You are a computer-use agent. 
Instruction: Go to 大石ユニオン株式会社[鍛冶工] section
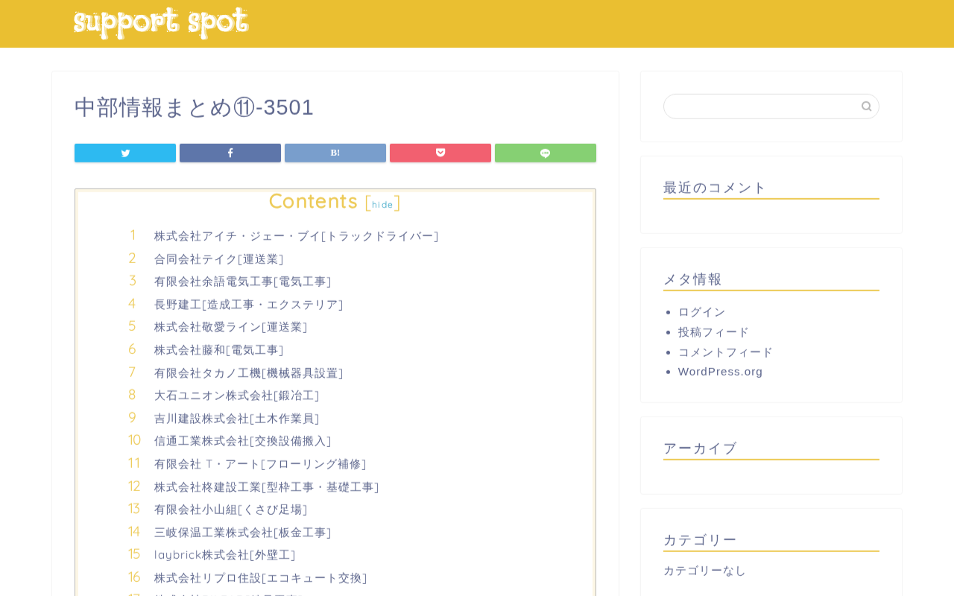pos(236,396)
